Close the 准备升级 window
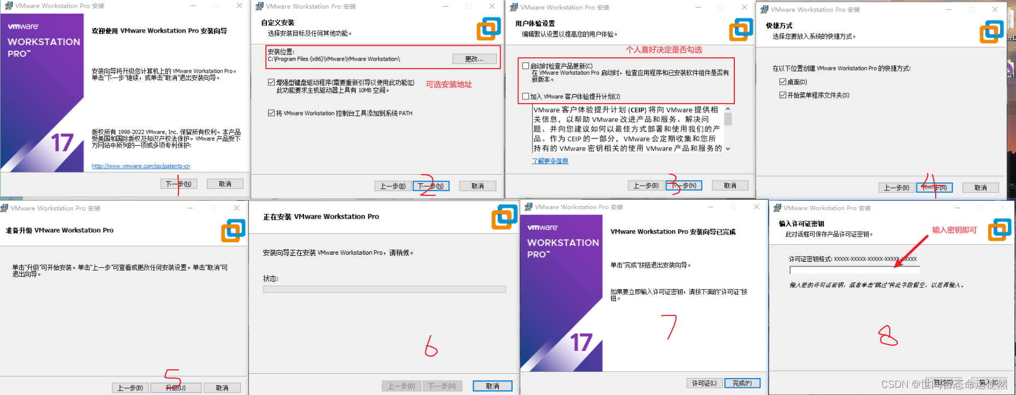Viewport: 1016px width, 395px height. pyautogui.click(x=236, y=208)
